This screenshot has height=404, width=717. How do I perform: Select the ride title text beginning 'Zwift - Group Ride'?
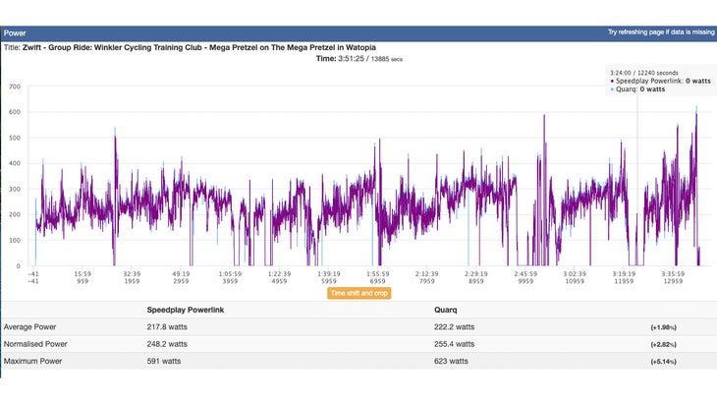pos(199,47)
